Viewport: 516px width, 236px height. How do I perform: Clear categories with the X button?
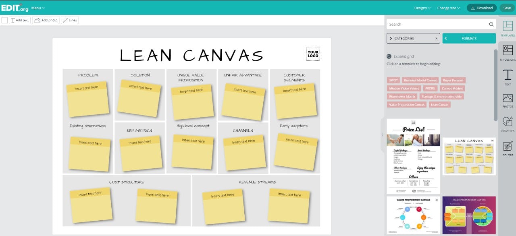436,38
